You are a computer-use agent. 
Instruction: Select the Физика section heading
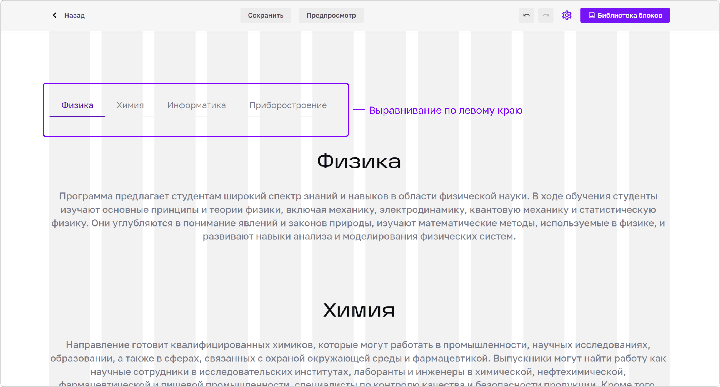click(359, 162)
